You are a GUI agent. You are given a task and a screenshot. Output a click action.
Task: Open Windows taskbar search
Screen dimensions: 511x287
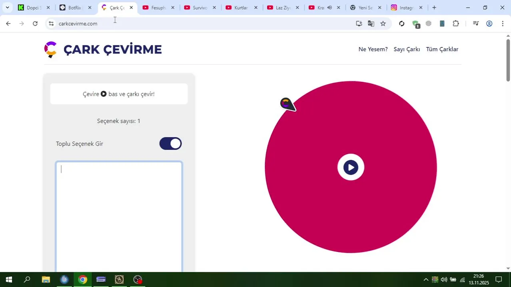pos(27,279)
